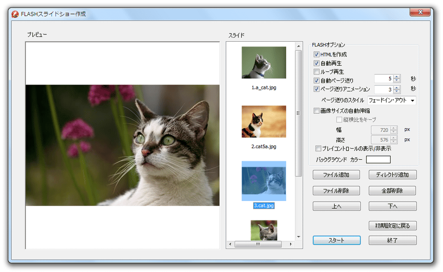443x272 pixels.
Task: Close the FLASHスライドショー作成 window
Action: [420, 12]
